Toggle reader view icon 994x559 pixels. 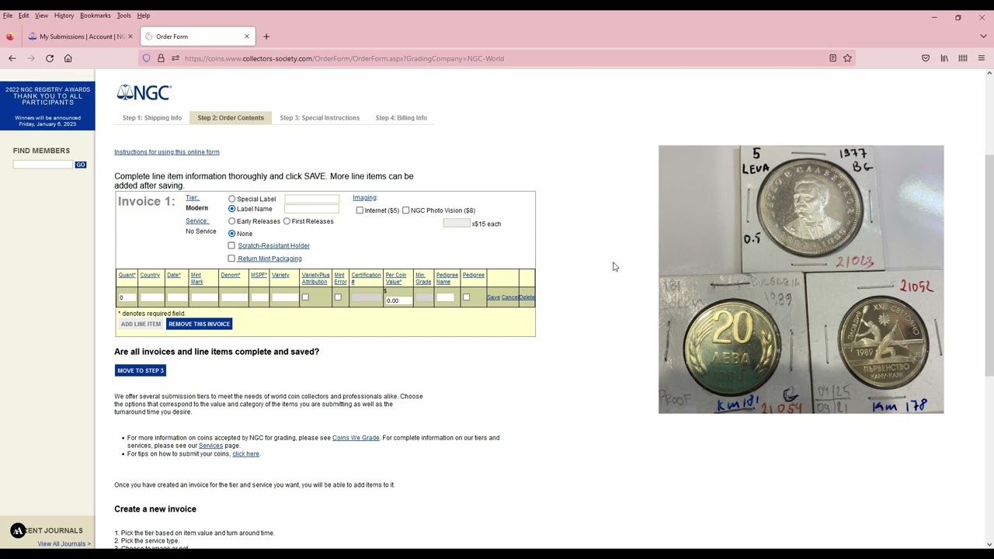pos(832,58)
